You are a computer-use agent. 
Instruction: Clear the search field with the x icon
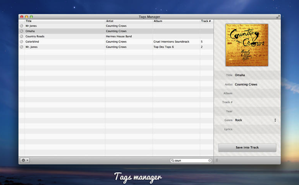click(209, 161)
